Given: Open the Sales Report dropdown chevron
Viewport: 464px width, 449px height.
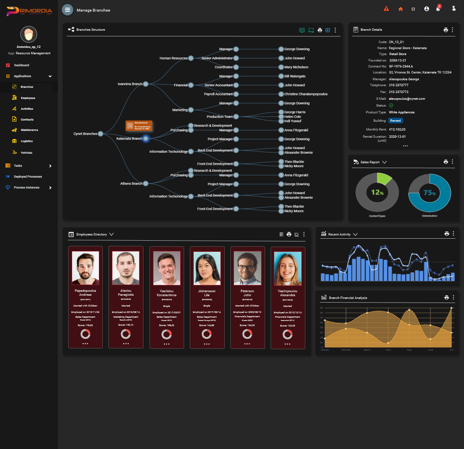Looking at the screenshot, I should click(384, 162).
